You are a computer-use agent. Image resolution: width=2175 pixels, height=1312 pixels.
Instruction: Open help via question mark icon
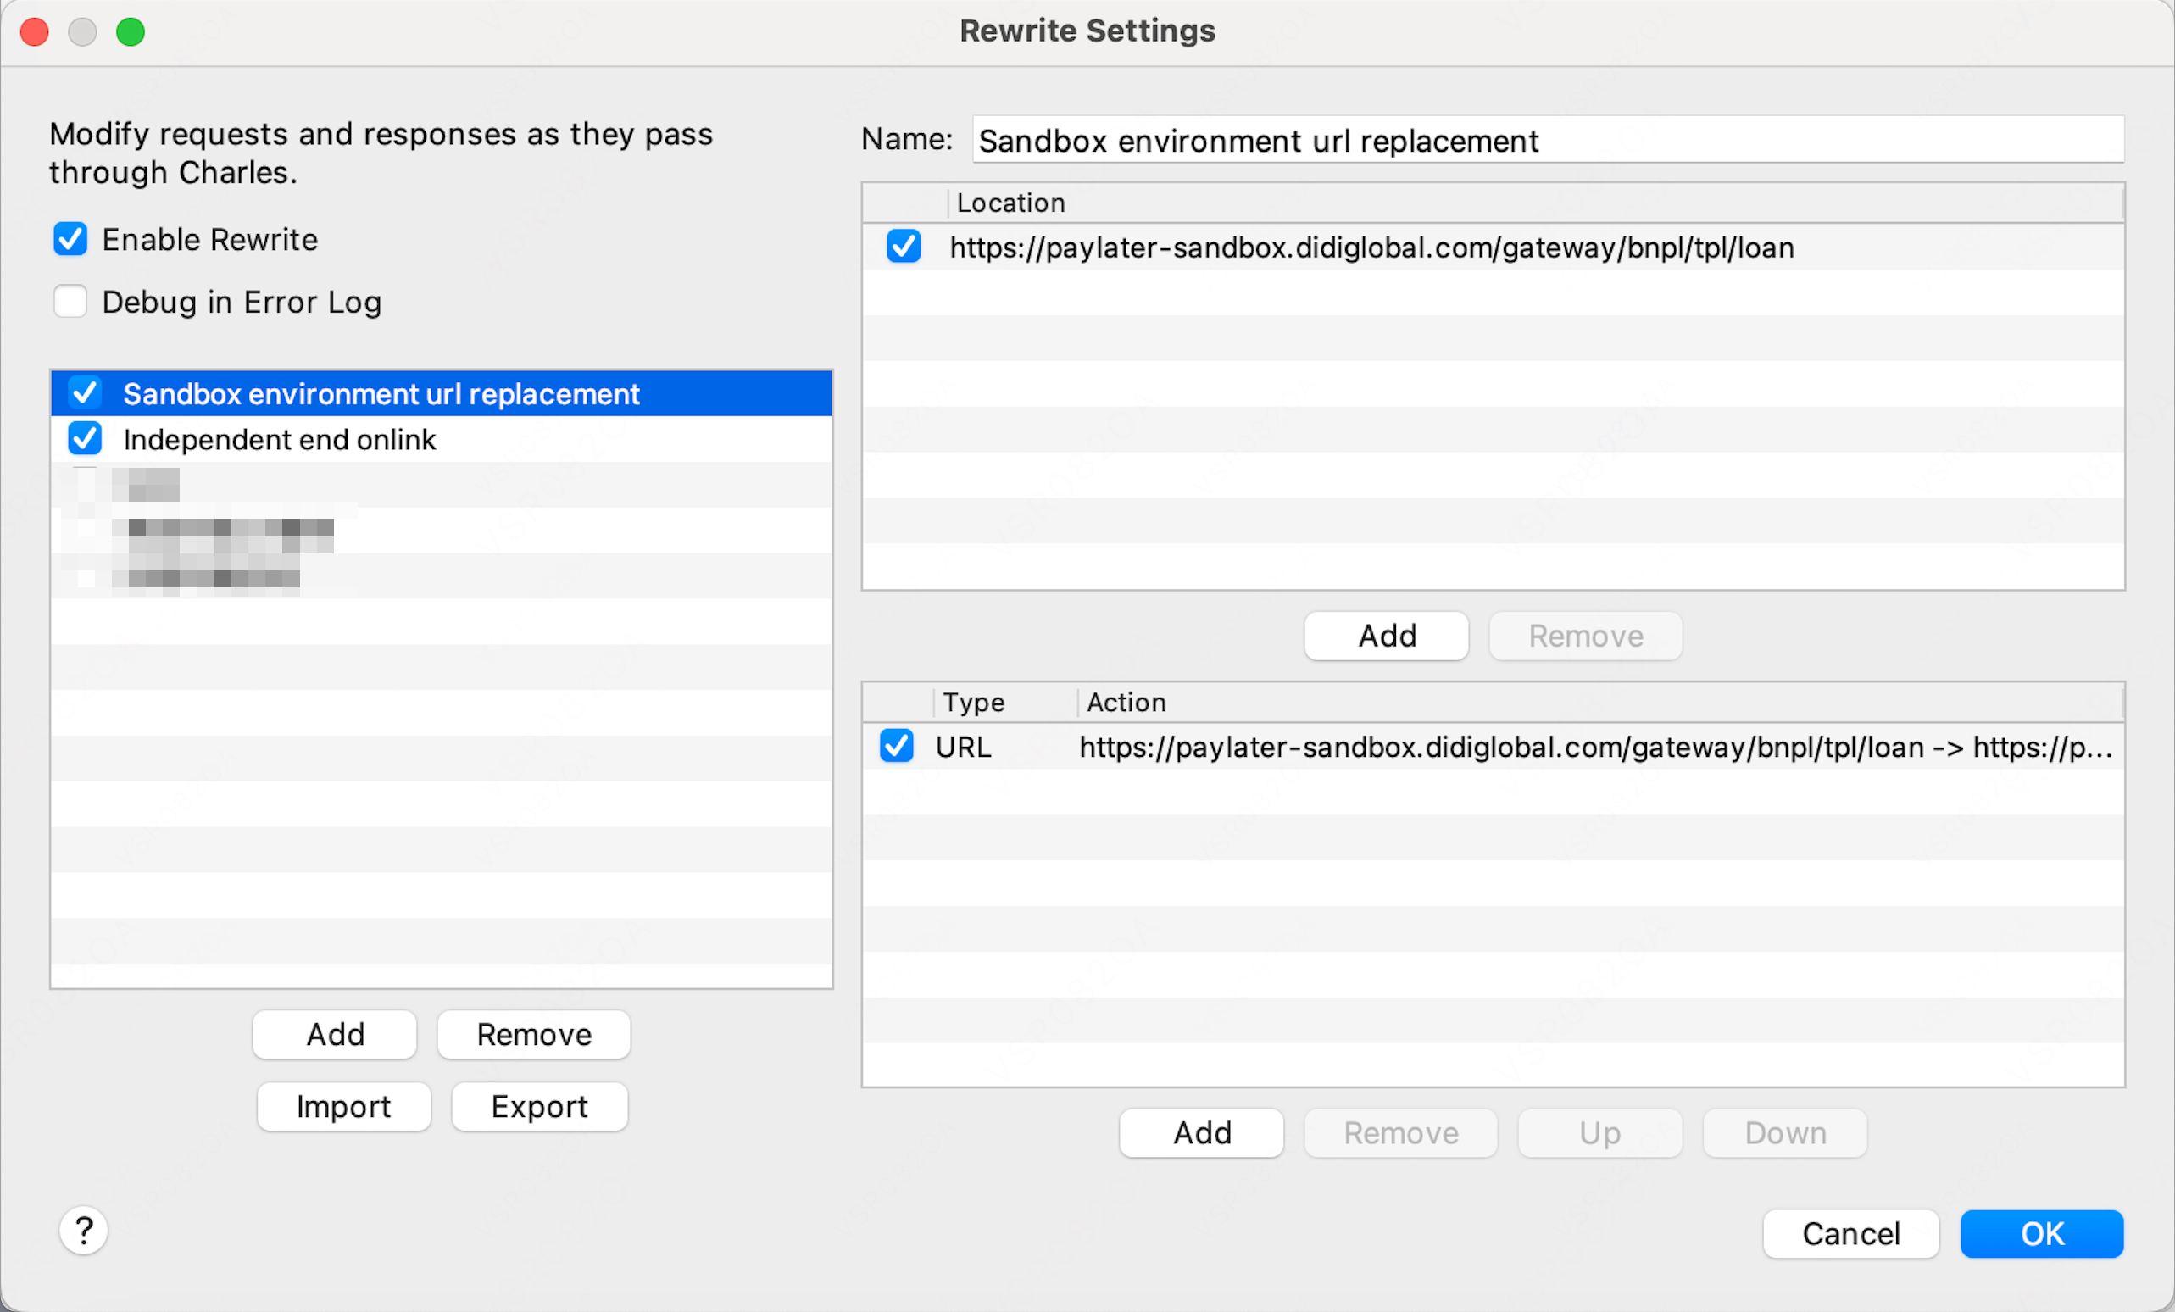click(x=84, y=1230)
